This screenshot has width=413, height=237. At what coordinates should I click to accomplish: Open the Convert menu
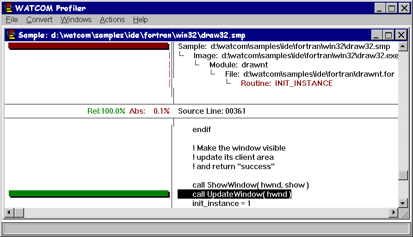click(39, 19)
